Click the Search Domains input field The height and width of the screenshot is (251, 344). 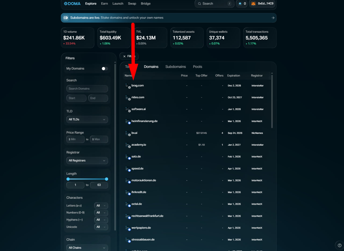(x=87, y=89)
